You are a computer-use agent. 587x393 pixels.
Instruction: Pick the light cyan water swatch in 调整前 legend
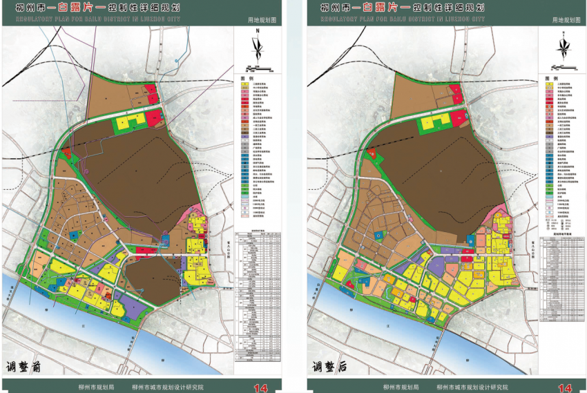click(x=244, y=196)
